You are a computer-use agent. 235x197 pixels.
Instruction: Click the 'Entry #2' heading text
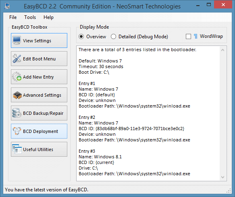tap(87, 117)
